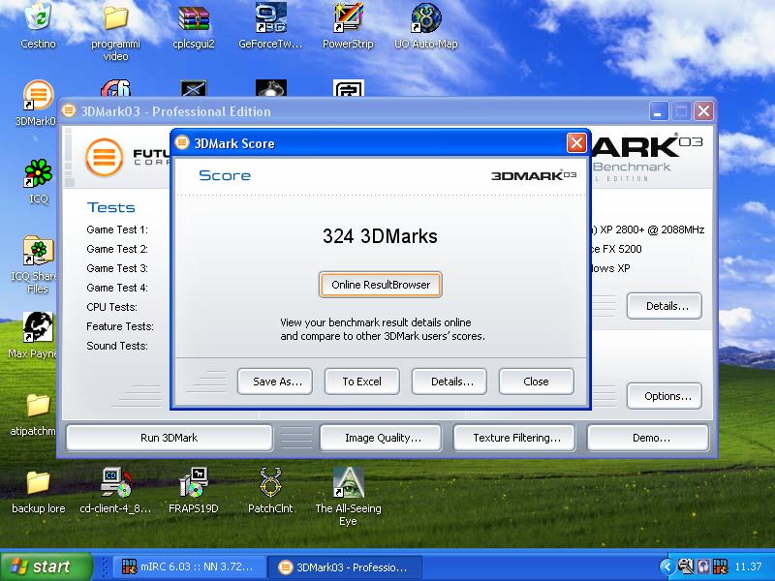Screen dimensions: 775x581
Task: Click the 324 3DMarks score text
Action: tap(380, 236)
